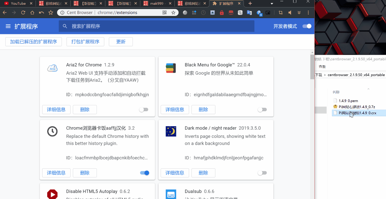
Task: View site information icon in address bar
Action: [x=62, y=13]
